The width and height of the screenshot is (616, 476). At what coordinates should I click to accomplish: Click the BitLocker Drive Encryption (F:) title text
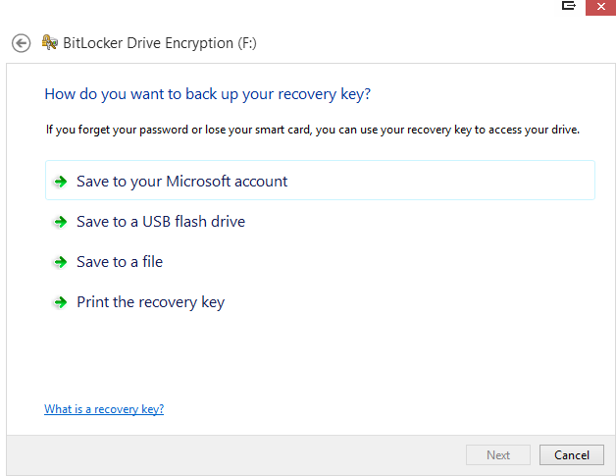pos(160,43)
